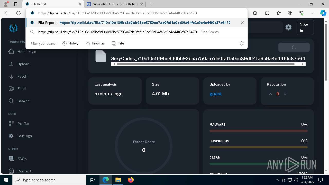Open Fetch page in sidebar

(18, 76)
